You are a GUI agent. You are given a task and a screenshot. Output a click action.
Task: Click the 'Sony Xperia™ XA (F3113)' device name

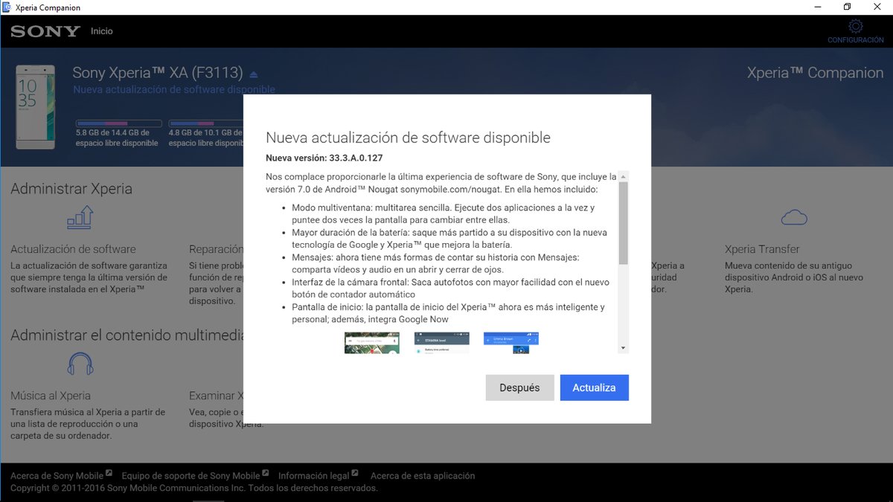point(158,73)
